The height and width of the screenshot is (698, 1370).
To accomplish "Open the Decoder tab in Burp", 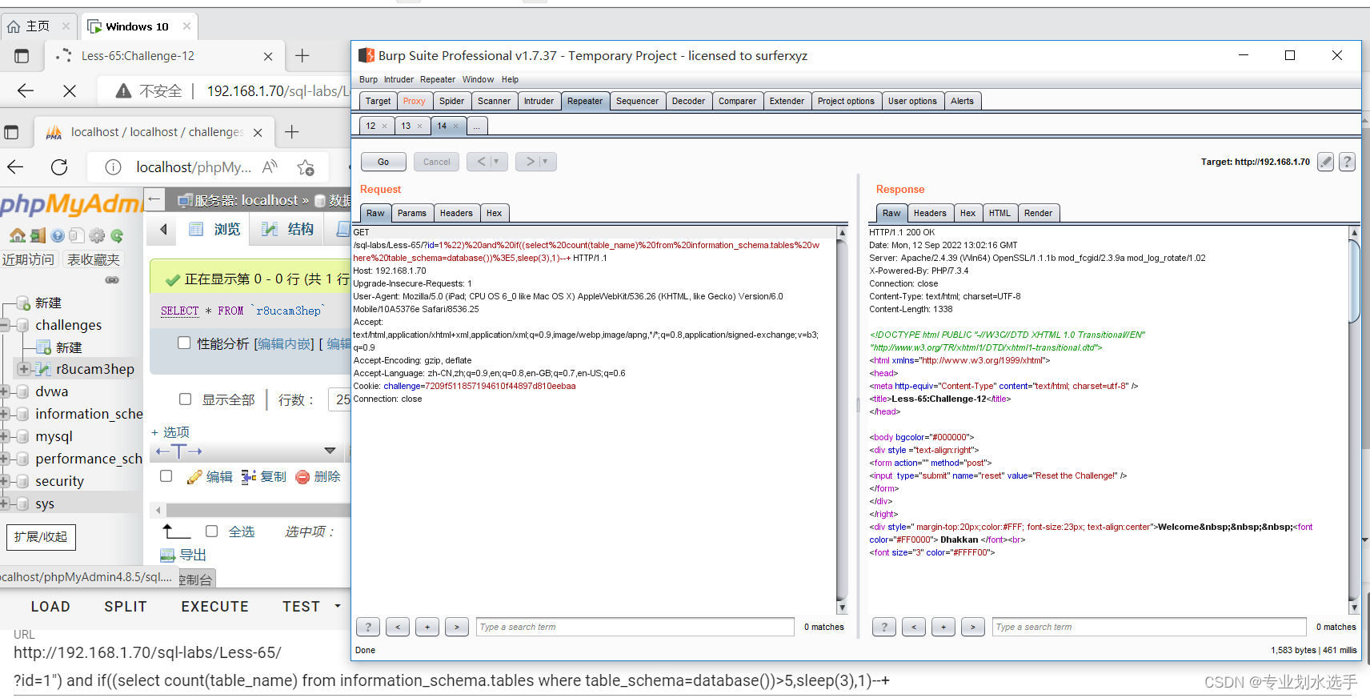I will coord(688,101).
